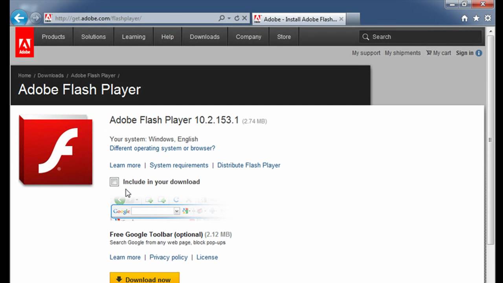The height and width of the screenshot is (283, 503).
Task: Click Downloads in the breadcrumb
Action: coord(51,75)
